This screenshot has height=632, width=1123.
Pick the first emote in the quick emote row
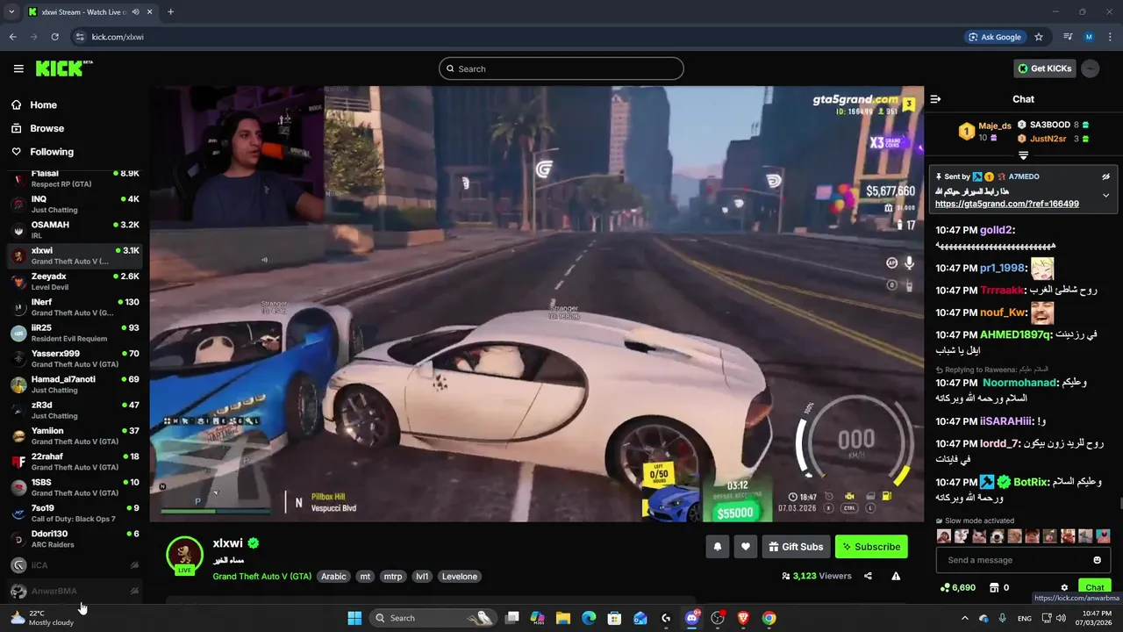tap(944, 536)
